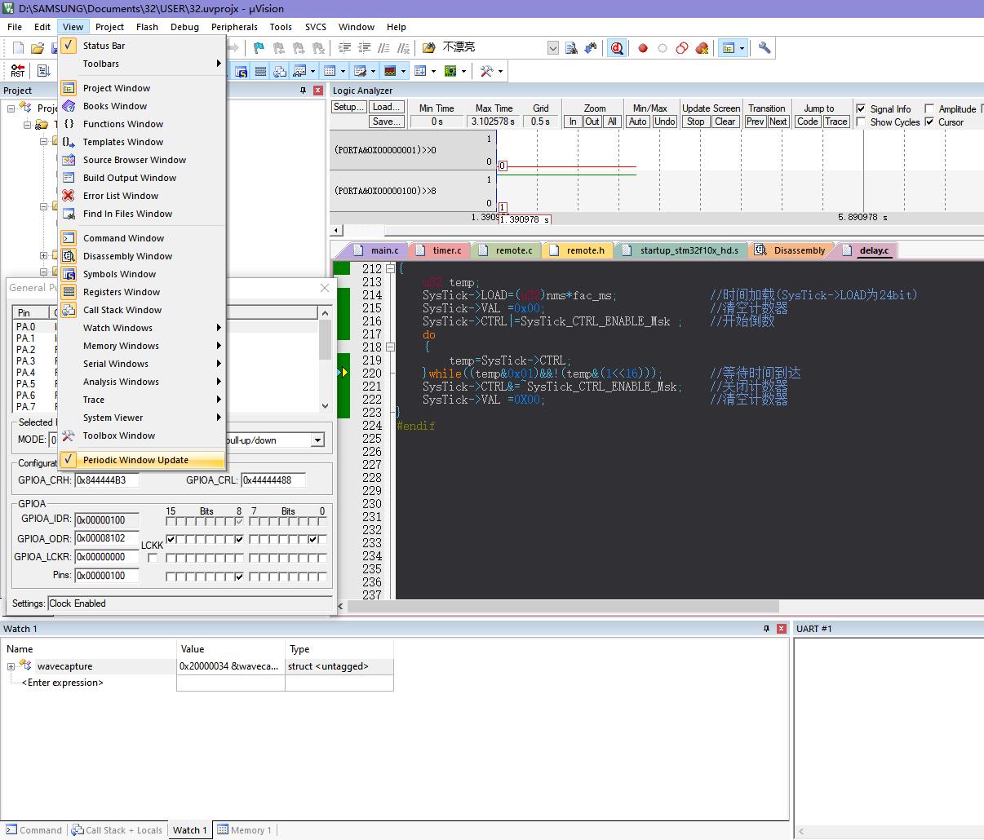Choose Error List Window menu entry

120,196
